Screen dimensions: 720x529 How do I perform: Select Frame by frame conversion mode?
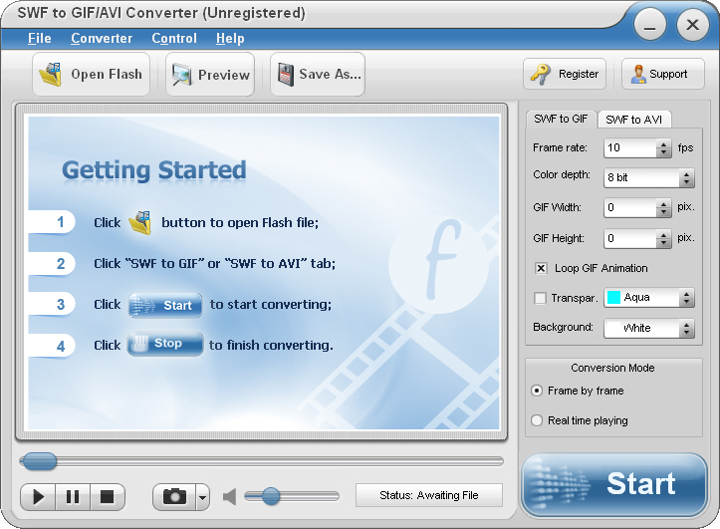pos(537,391)
